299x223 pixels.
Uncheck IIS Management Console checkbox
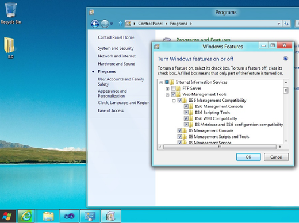point(179,130)
